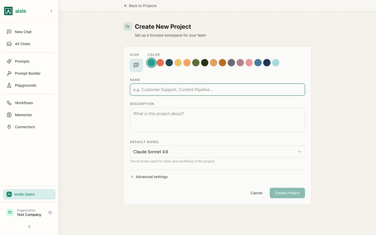Screen dimensions: 376x235
Task: Select the red project color swatch
Action: point(160,63)
